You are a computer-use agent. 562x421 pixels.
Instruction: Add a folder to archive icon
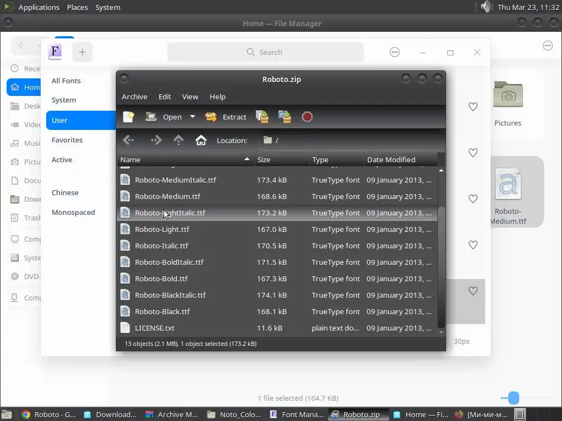coord(285,117)
